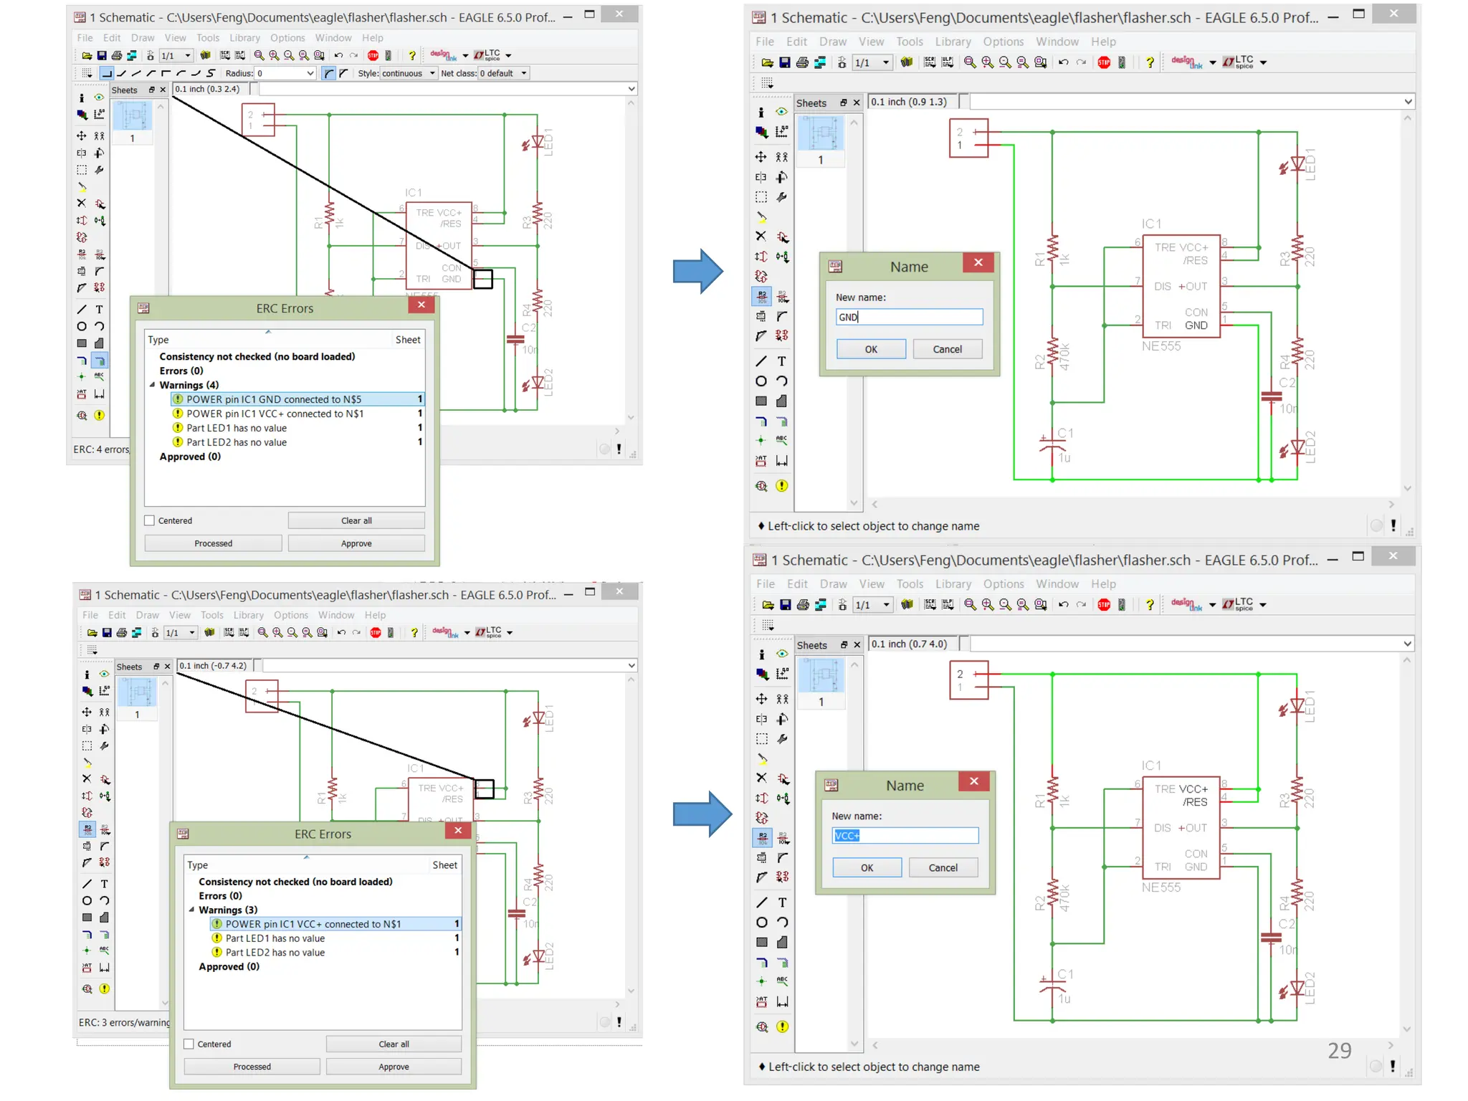Open the Net class '0 default' dropdown
The image size is (1468, 1101).
(524, 73)
